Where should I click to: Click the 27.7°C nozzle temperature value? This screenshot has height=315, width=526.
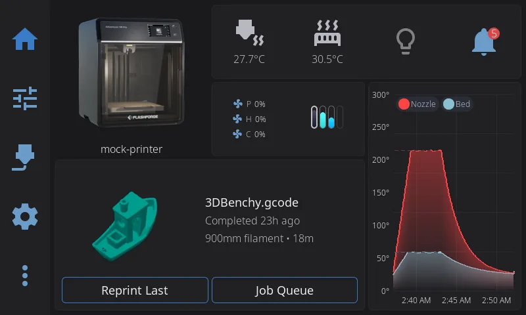pos(249,59)
